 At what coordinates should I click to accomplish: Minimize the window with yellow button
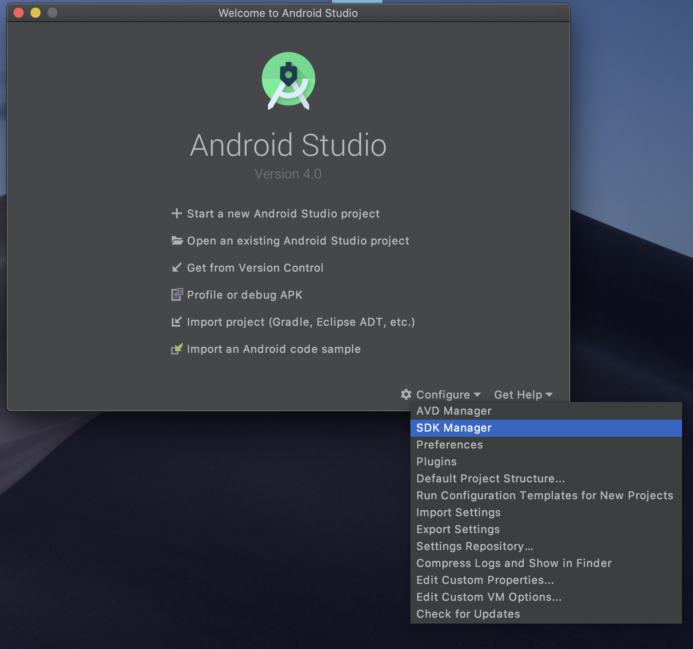(x=36, y=13)
